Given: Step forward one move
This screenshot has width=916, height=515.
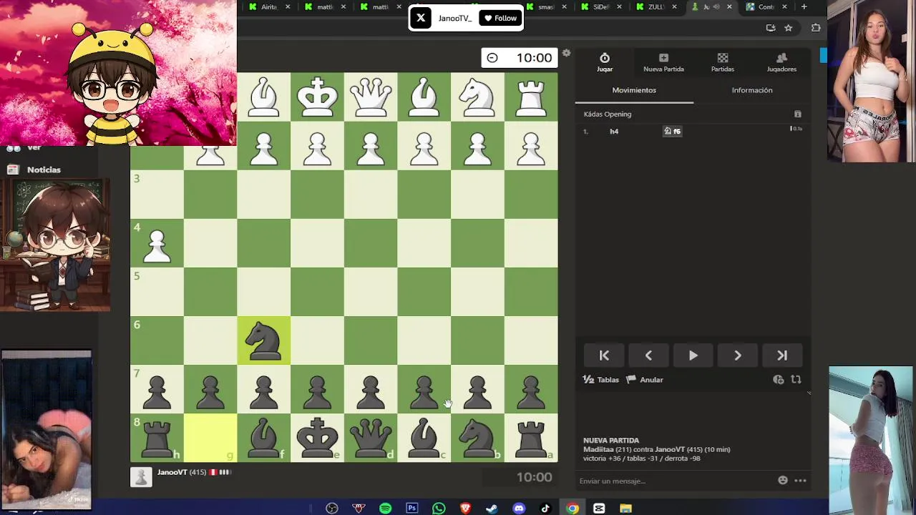Looking at the screenshot, I should [x=738, y=355].
